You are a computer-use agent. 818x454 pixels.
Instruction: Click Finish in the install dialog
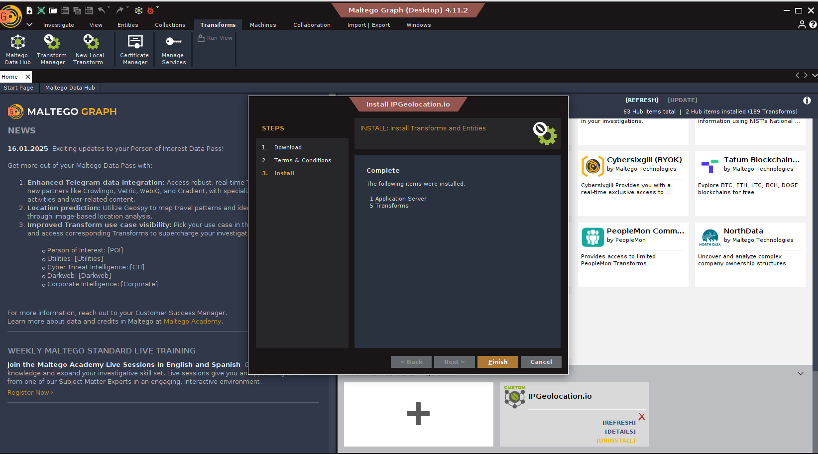click(x=497, y=362)
